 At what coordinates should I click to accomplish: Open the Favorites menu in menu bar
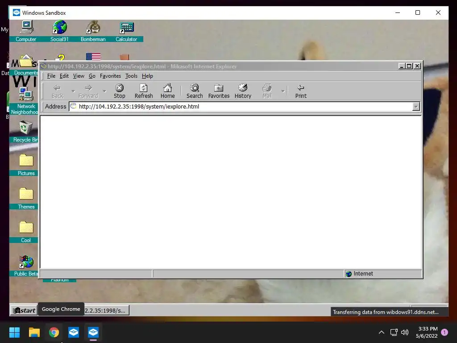110,76
